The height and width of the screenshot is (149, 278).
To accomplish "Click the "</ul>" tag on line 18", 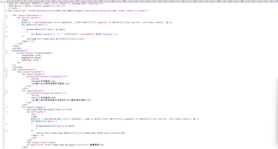I will click(x=20, y=44).
